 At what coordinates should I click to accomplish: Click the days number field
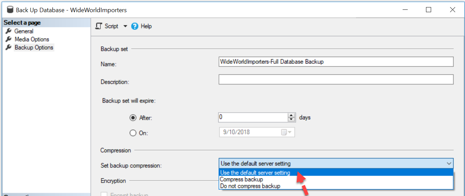[253, 118]
